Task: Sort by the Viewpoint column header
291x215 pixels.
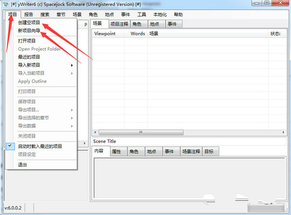Action: (108, 33)
